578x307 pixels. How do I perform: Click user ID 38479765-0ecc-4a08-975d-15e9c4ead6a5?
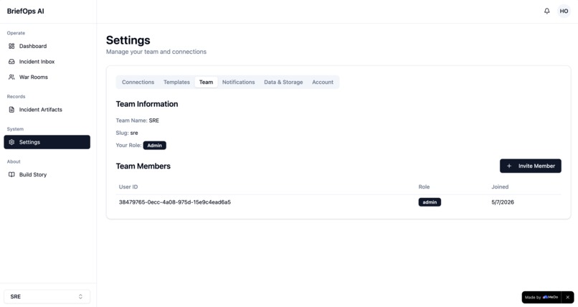tap(175, 202)
